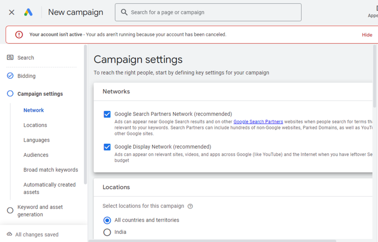The height and width of the screenshot is (242, 378).
Task: Click the help icon beside Select locations
Action: pyautogui.click(x=190, y=206)
